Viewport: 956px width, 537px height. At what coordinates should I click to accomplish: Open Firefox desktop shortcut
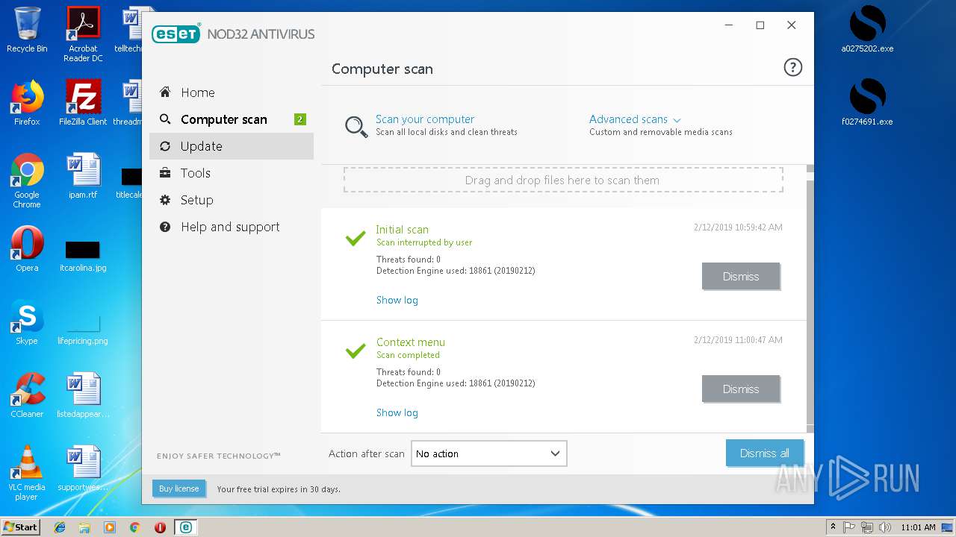tap(27, 103)
